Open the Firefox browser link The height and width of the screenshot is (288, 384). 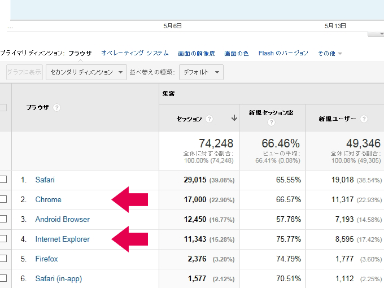46,259
